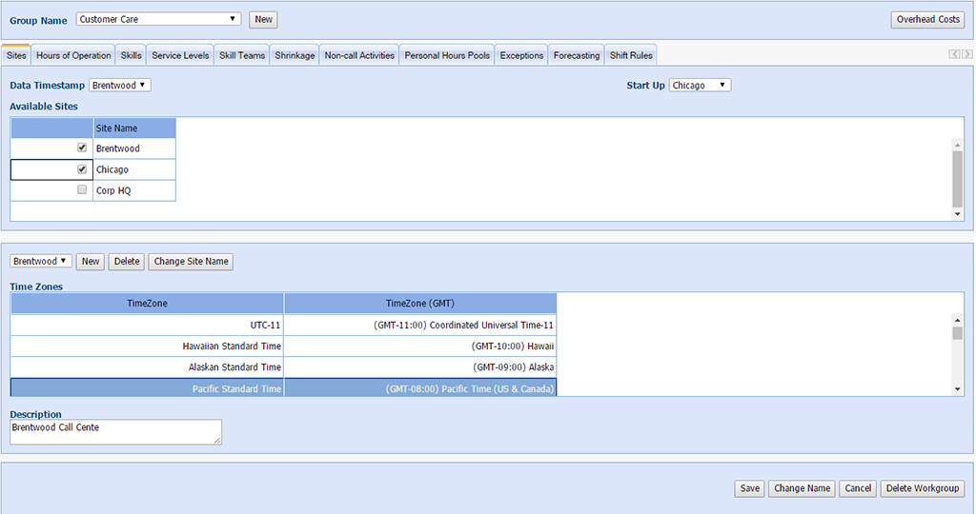Image resolution: width=976 pixels, height=514 pixels.
Task: Click Time Zones scrollbar down arrow
Action: tap(958, 389)
